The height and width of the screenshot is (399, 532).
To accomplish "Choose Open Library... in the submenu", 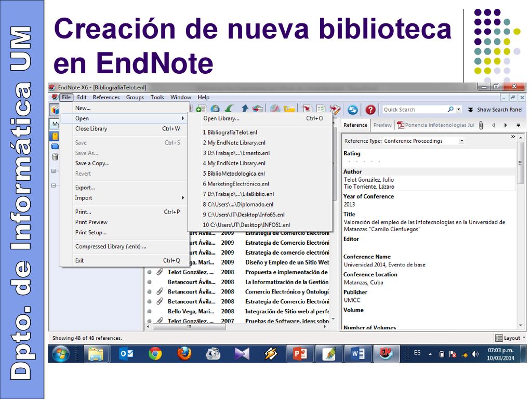I will click(x=221, y=118).
